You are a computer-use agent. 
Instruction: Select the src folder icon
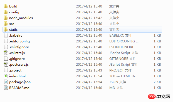[6, 24]
